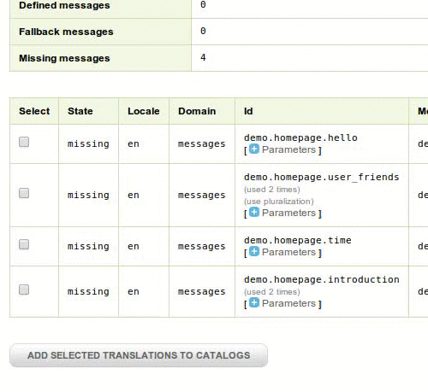This screenshot has height=392, width=428.
Task: Click '(use pluralization)' note under user_friends
Action: (x=279, y=202)
